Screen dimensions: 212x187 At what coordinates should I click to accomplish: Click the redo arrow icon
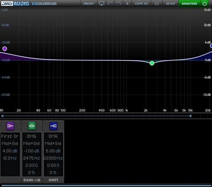coord(119,4)
